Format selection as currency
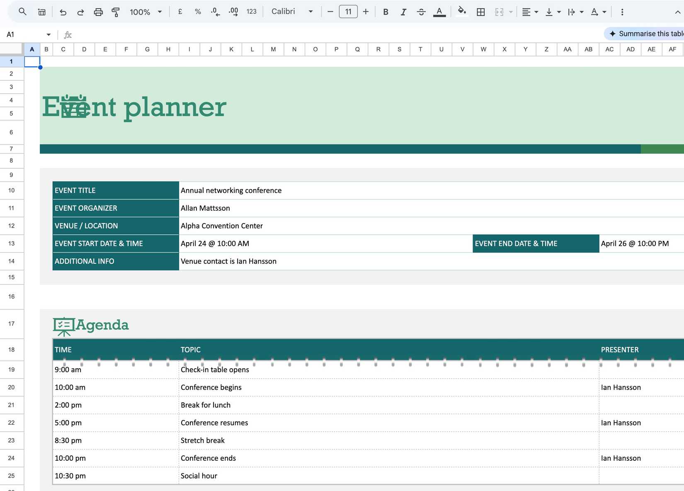Viewport: 684px width, 491px height. coord(180,12)
